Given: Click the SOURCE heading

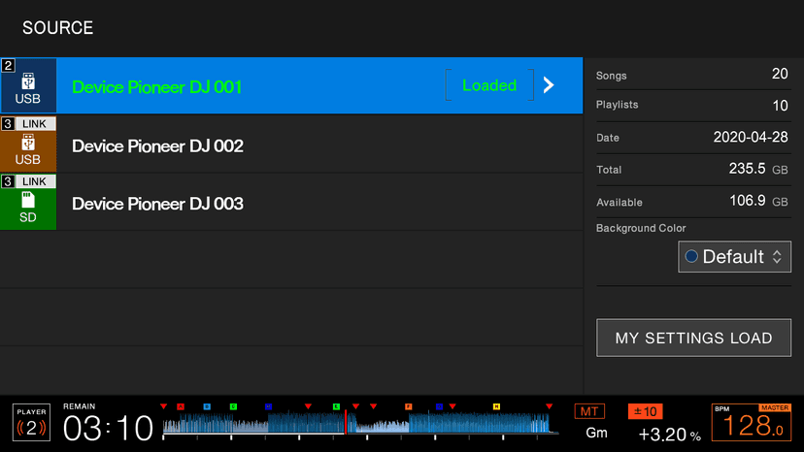Looking at the screenshot, I should pyautogui.click(x=58, y=28).
